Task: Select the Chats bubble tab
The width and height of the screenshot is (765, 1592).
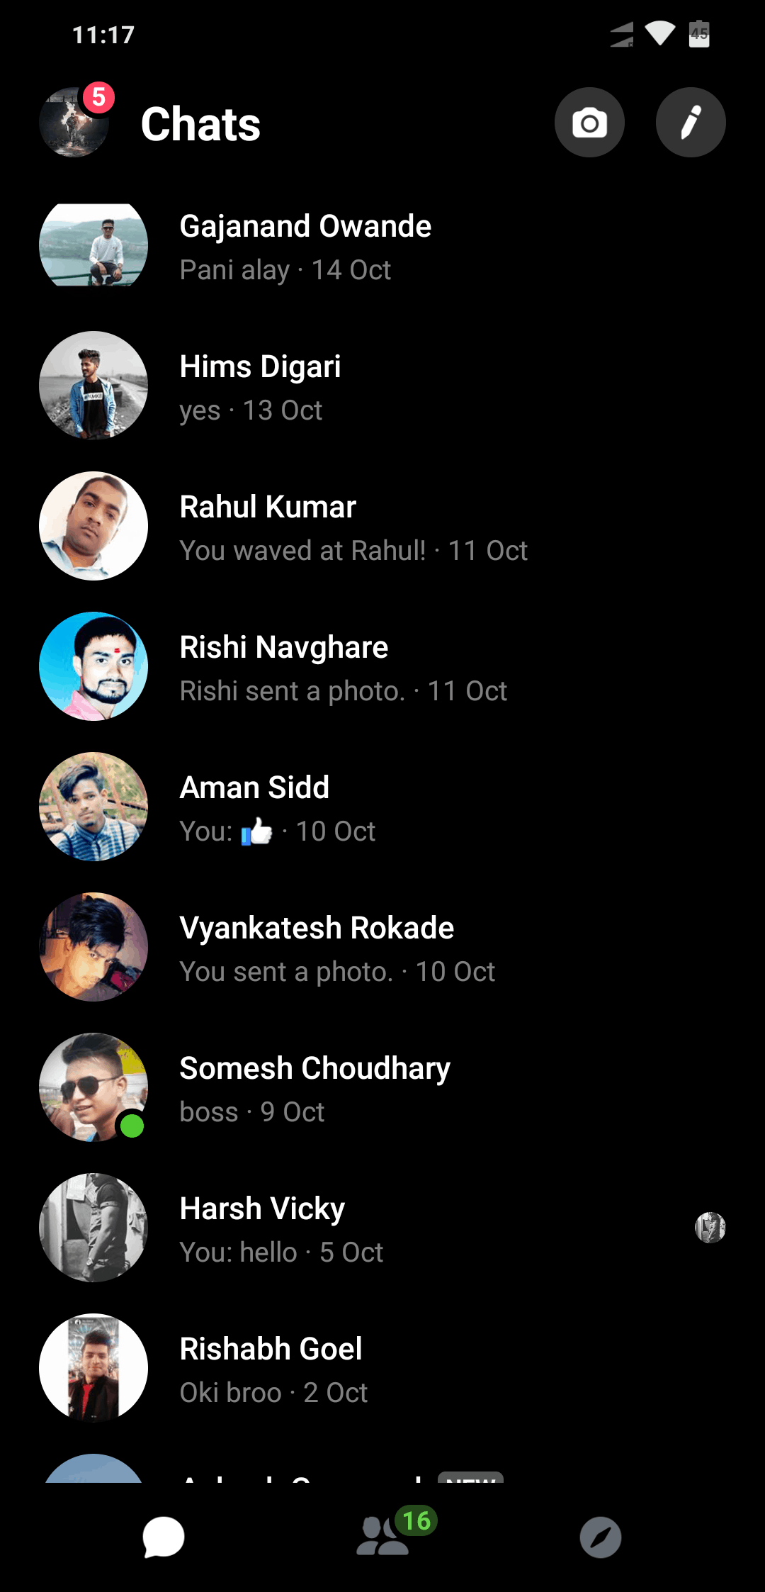Action: coord(164,1537)
